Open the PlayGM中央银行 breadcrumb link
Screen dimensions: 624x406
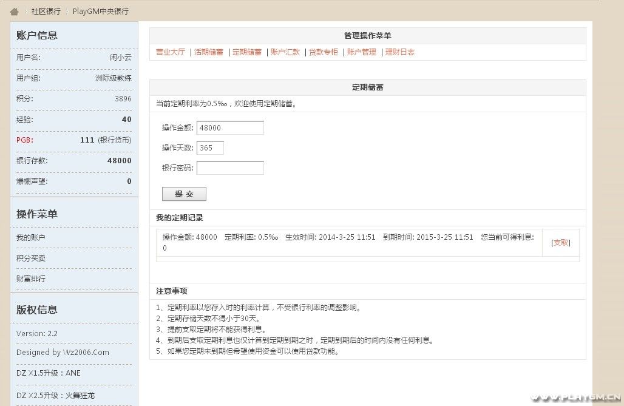coord(100,12)
